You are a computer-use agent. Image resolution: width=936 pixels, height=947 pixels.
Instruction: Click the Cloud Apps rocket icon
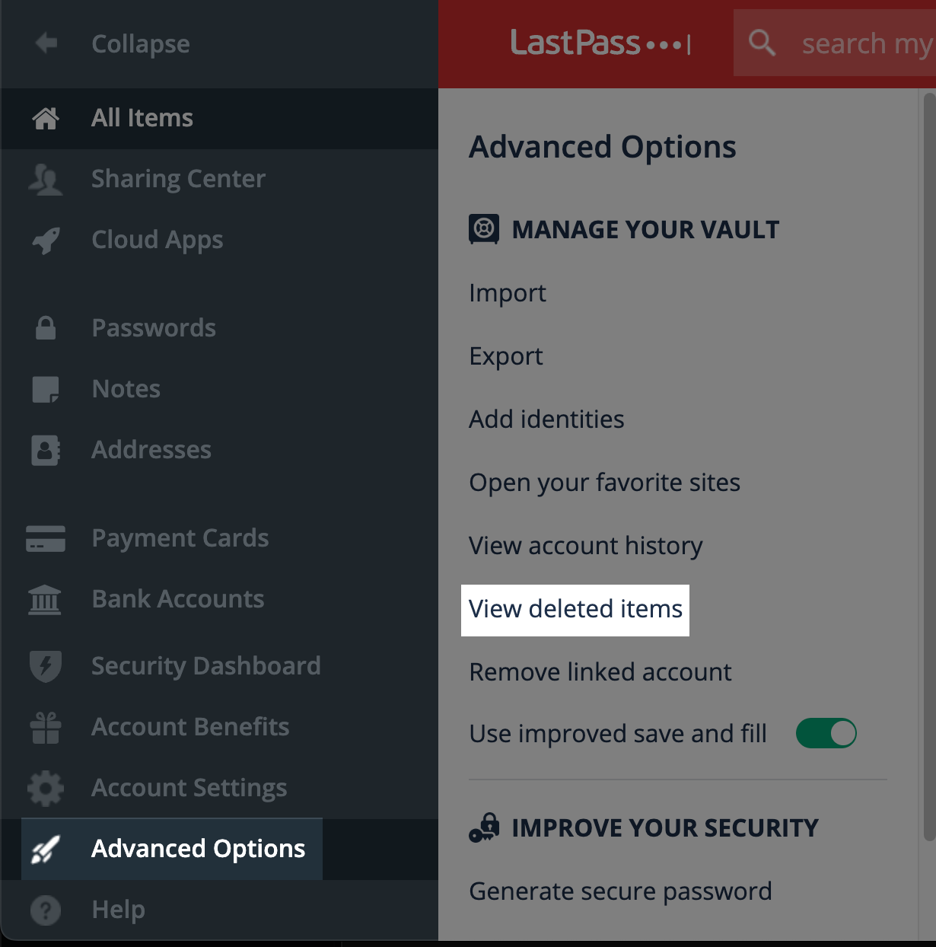pos(46,241)
